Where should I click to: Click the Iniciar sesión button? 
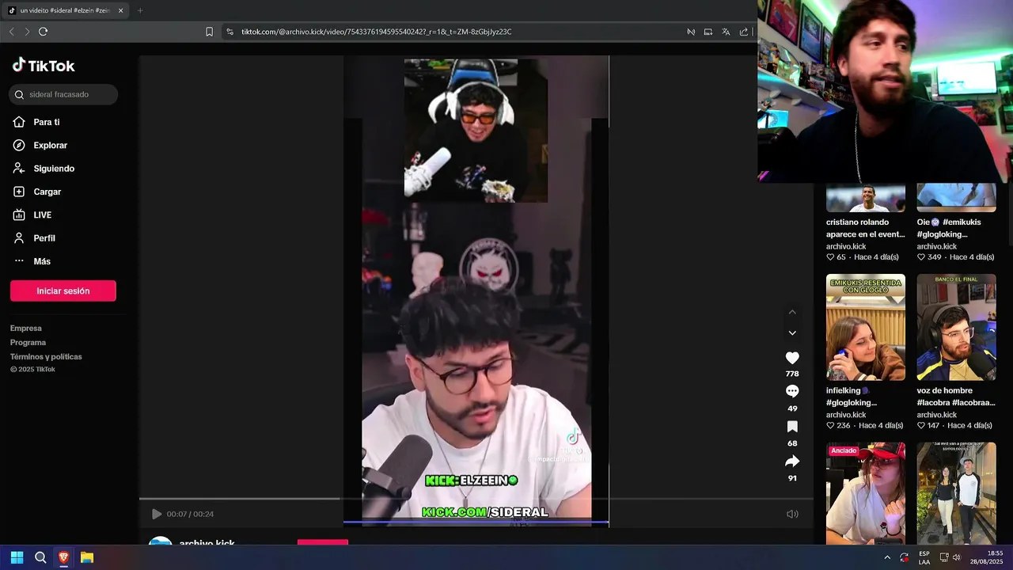(63, 291)
